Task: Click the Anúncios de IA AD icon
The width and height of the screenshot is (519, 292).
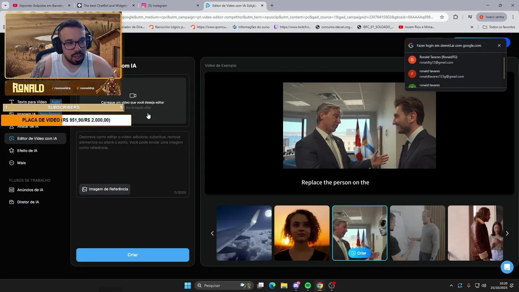Action: (x=11, y=190)
